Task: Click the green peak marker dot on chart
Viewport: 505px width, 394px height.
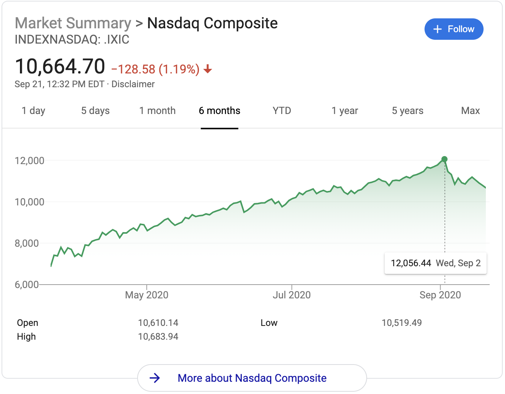Action: [444, 159]
